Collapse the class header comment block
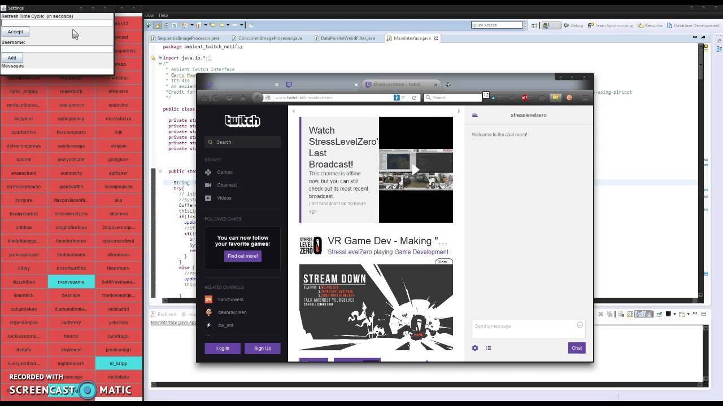723x406 pixels. click(x=160, y=64)
